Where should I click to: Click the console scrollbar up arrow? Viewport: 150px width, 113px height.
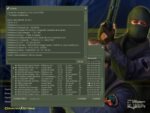(85, 13)
